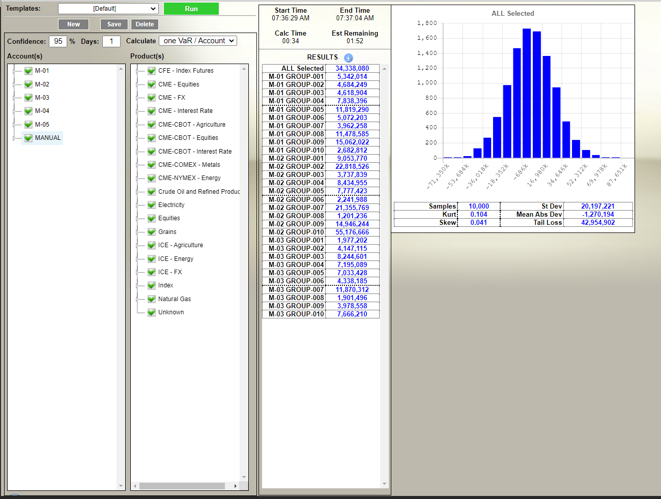Toggle the MANUAL account green checkmark
The image size is (661, 499).
(28, 138)
